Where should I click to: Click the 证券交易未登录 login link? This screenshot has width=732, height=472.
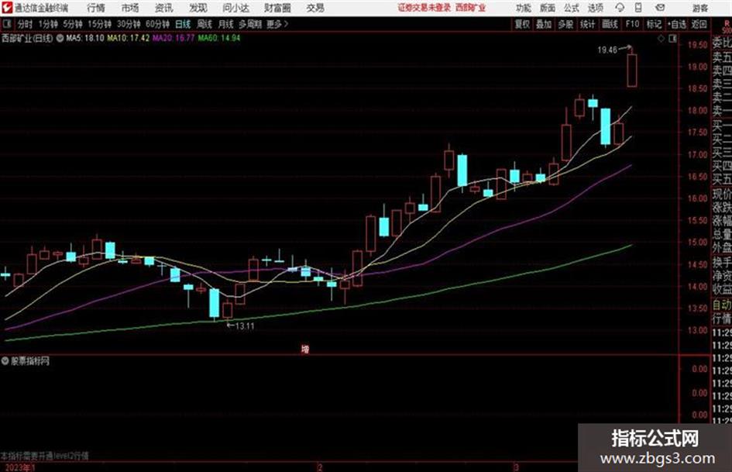coord(424,8)
